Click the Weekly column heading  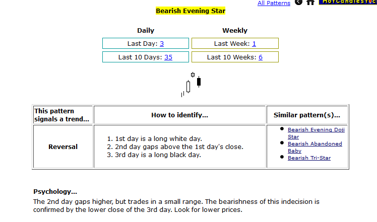tap(235, 31)
